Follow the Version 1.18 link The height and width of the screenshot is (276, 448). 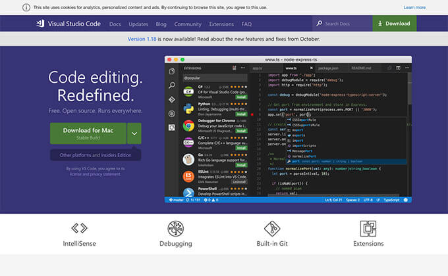[142, 39]
